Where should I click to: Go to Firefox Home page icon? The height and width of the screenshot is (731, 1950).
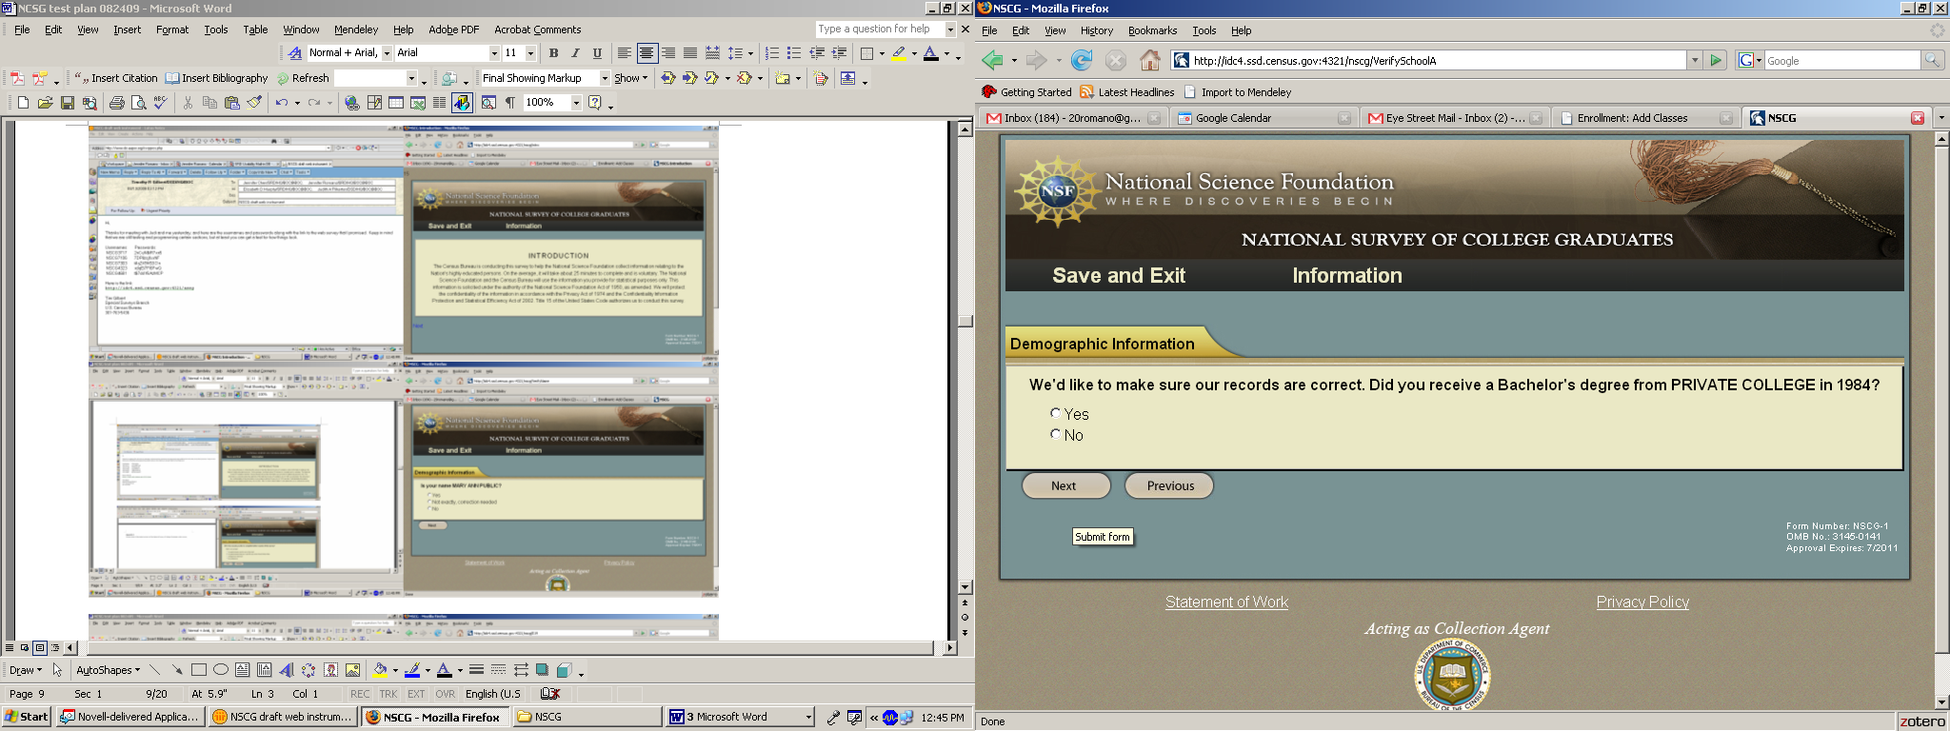[1150, 61]
